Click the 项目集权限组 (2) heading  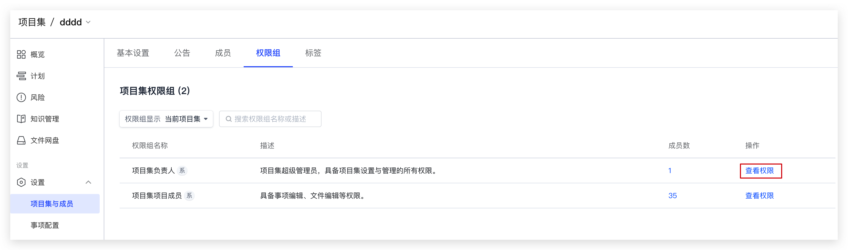coord(155,91)
